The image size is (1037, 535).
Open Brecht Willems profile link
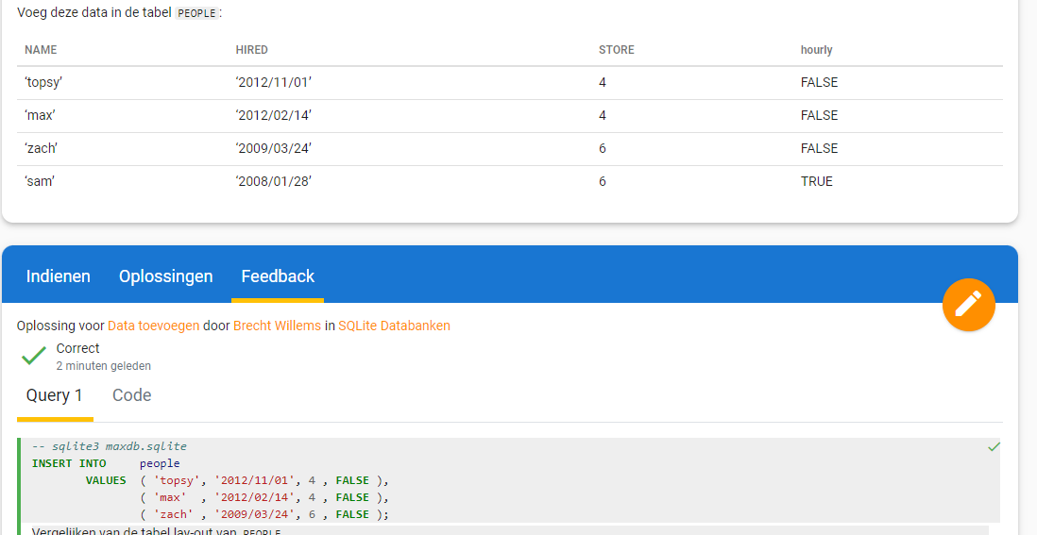point(277,326)
